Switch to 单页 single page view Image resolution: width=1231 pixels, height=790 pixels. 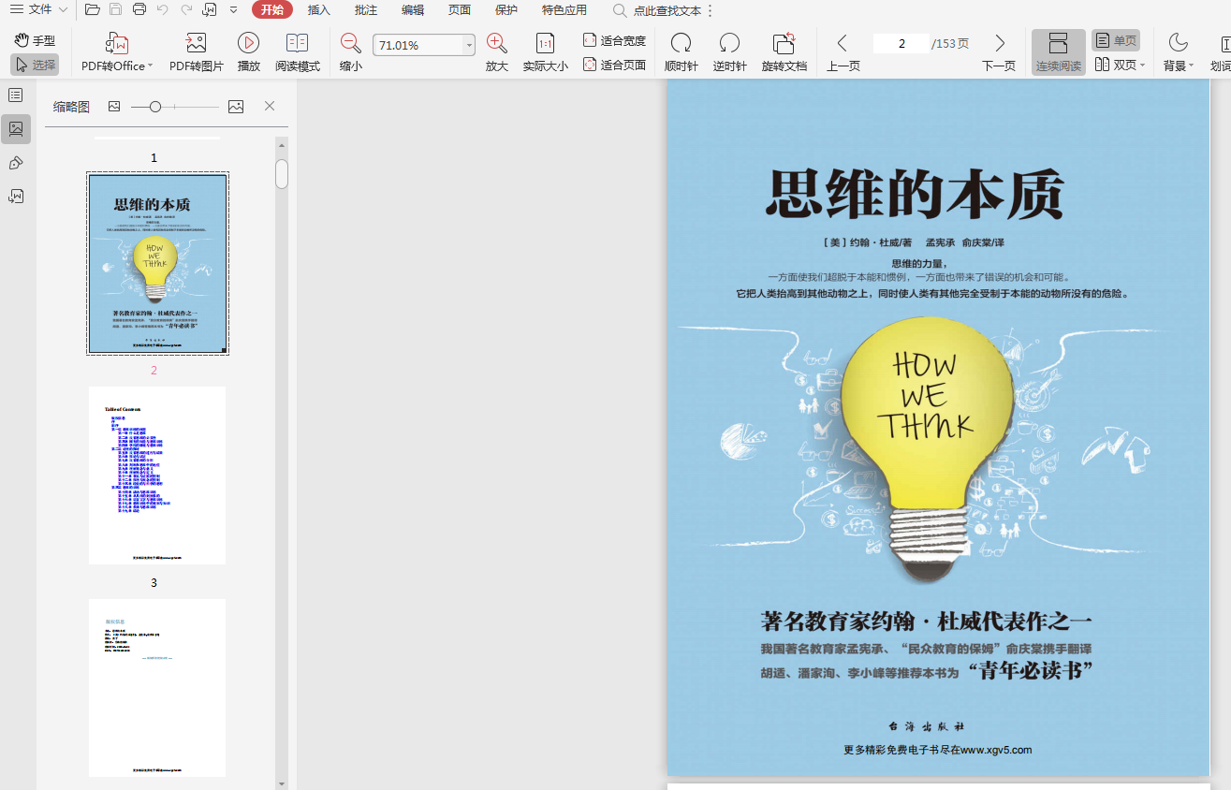pyautogui.click(x=1116, y=41)
